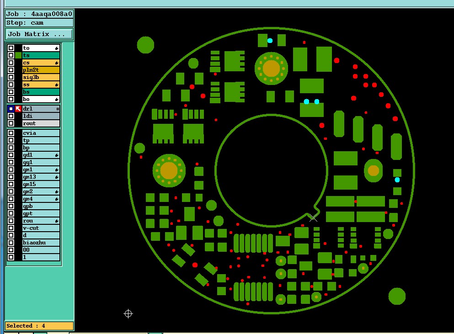Toggle checkbox for layer to
454x334 pixels.
tap(11, 48)
